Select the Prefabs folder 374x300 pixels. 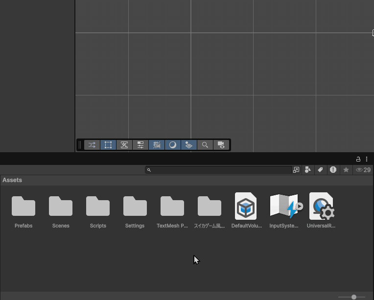23,206
